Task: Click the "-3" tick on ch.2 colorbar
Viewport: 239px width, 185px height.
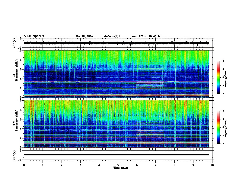Action: coord(222,111)
